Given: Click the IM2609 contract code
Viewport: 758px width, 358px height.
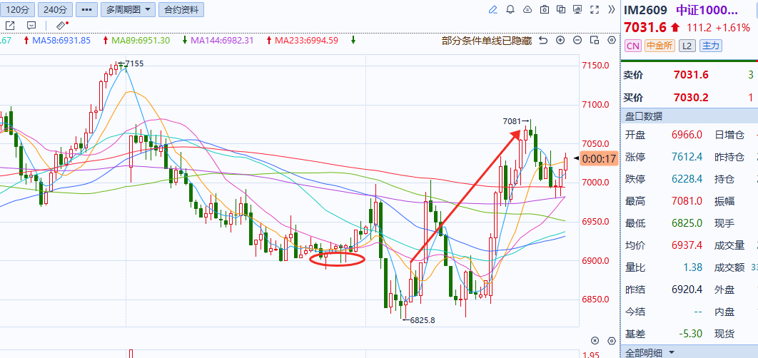Looking at the screenshot, I should (x=646, y=10).
